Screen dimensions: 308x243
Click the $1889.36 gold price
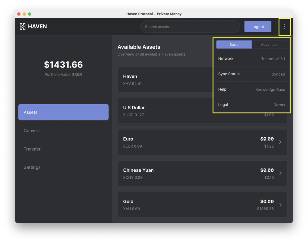[265, 209]
